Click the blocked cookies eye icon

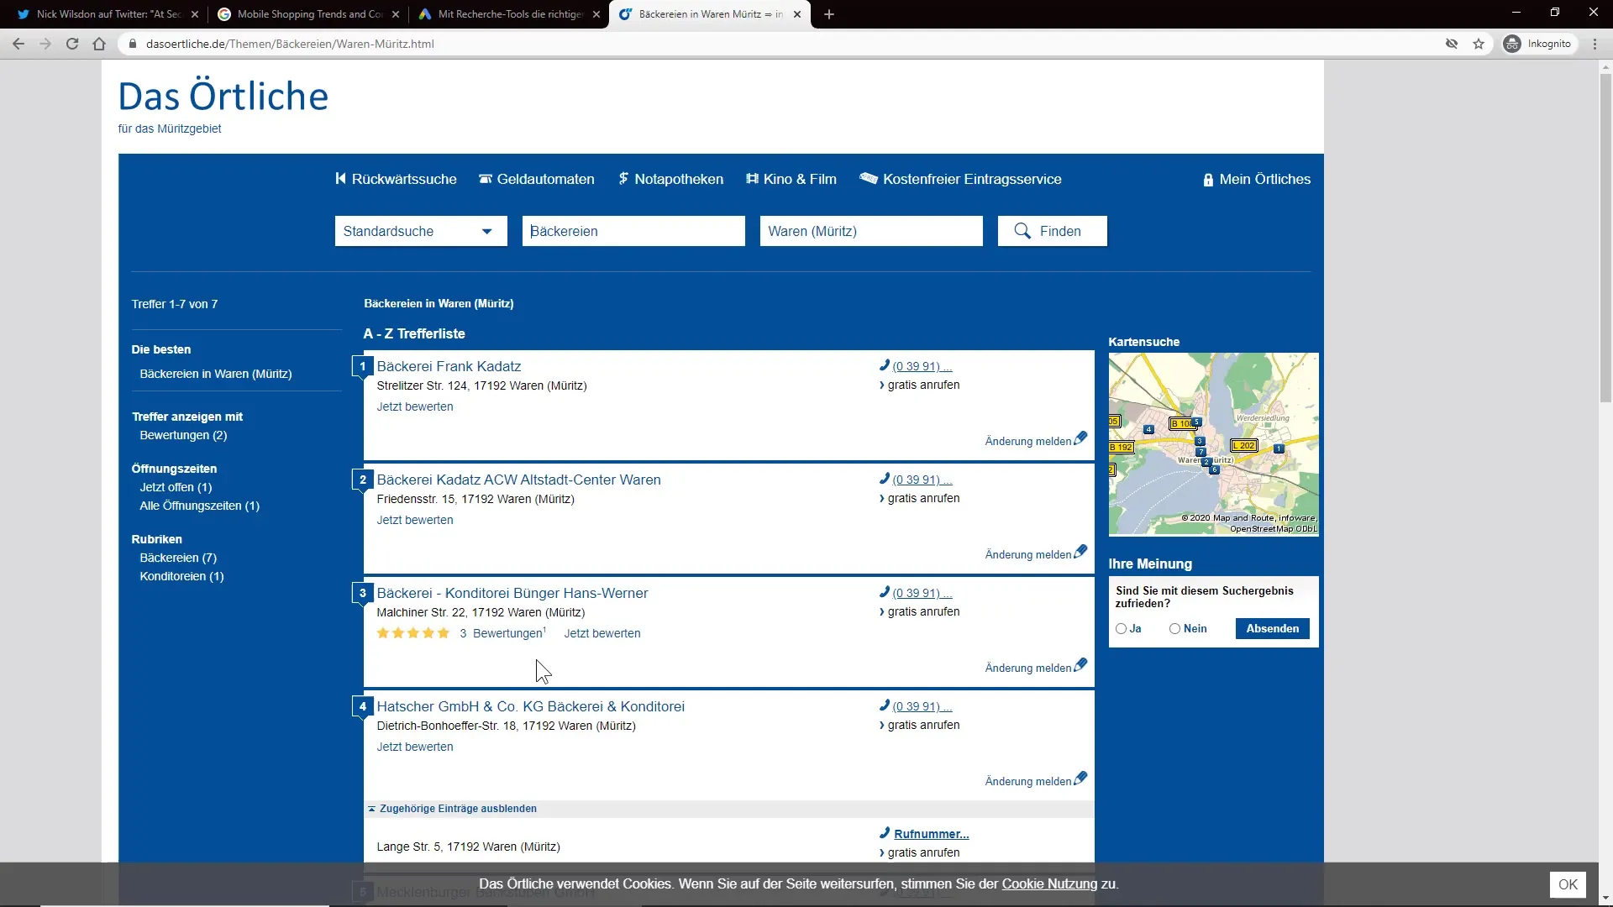(1452, 44)
